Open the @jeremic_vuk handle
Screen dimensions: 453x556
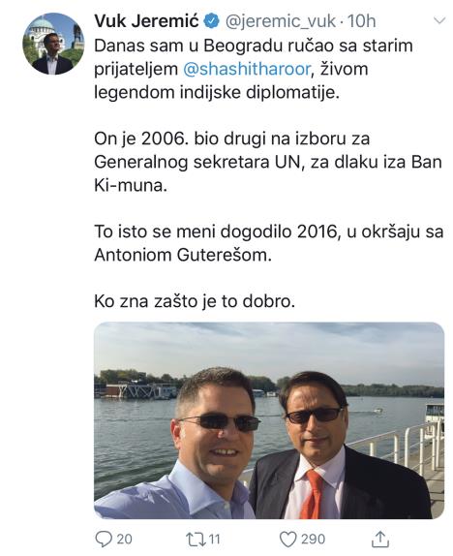(281, 21)
